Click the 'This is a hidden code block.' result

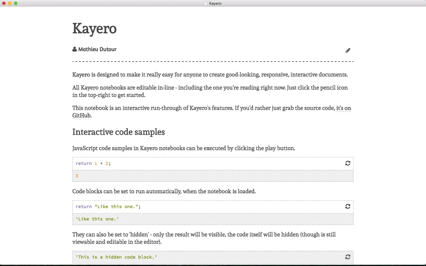point(115,257)
